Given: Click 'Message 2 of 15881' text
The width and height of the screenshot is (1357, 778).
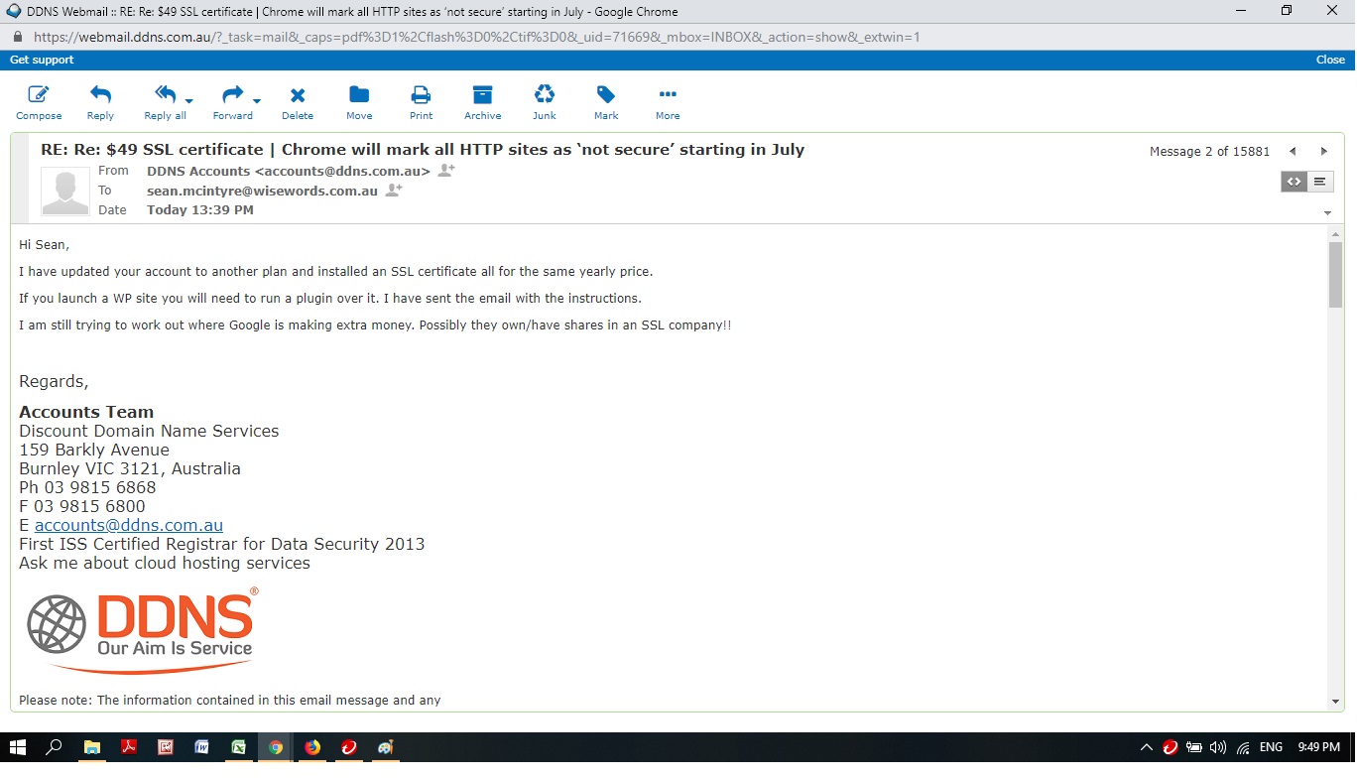Looking at the screenshot, I should click(x=1209, y=151).
